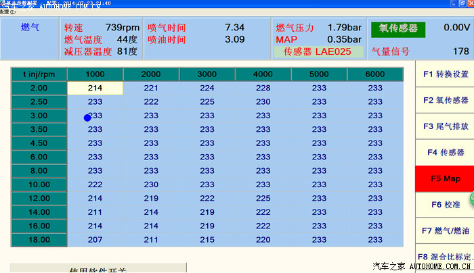This screenshot has height=273, width=474.
Task: Open F2 氧传感器 page
Action: (x=444, y=100)
